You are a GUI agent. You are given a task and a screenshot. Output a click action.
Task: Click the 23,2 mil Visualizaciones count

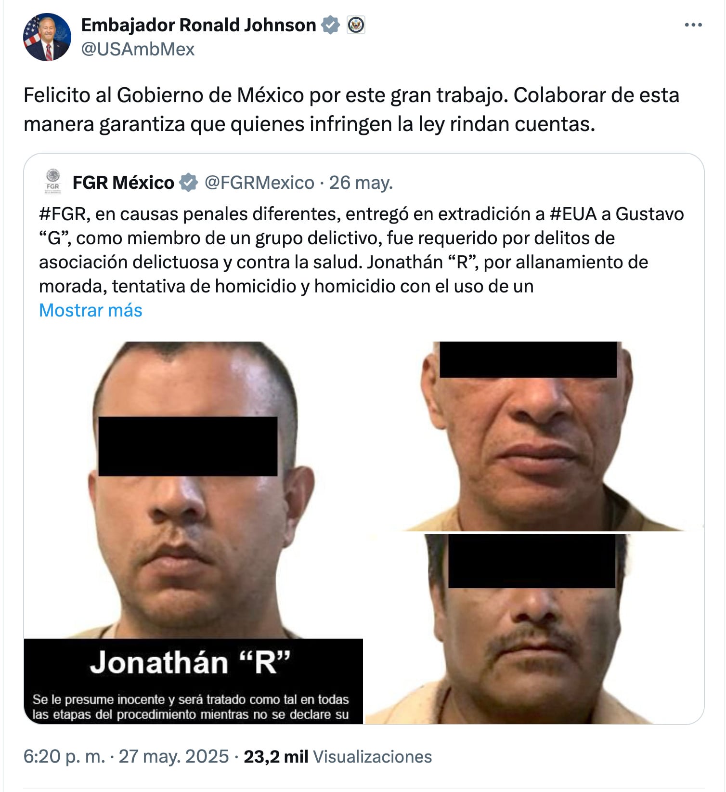[x=338, y=756]
